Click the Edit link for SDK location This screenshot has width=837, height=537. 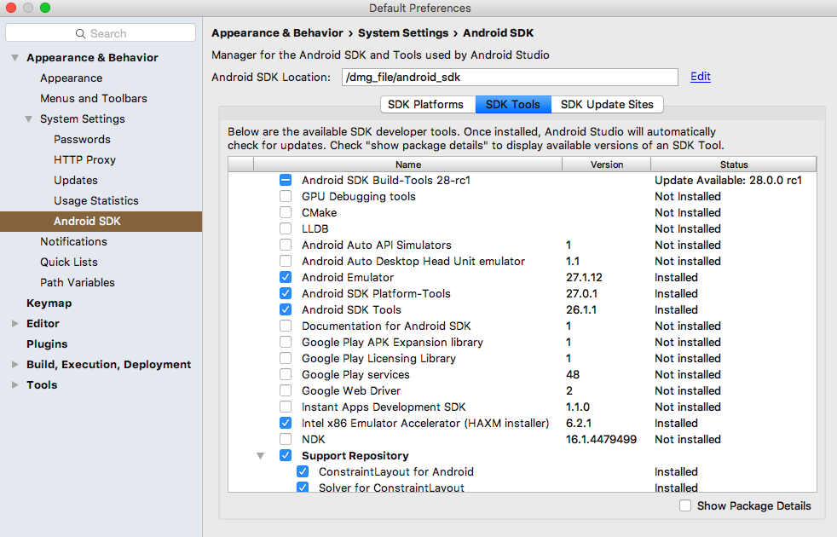(701, 77)
